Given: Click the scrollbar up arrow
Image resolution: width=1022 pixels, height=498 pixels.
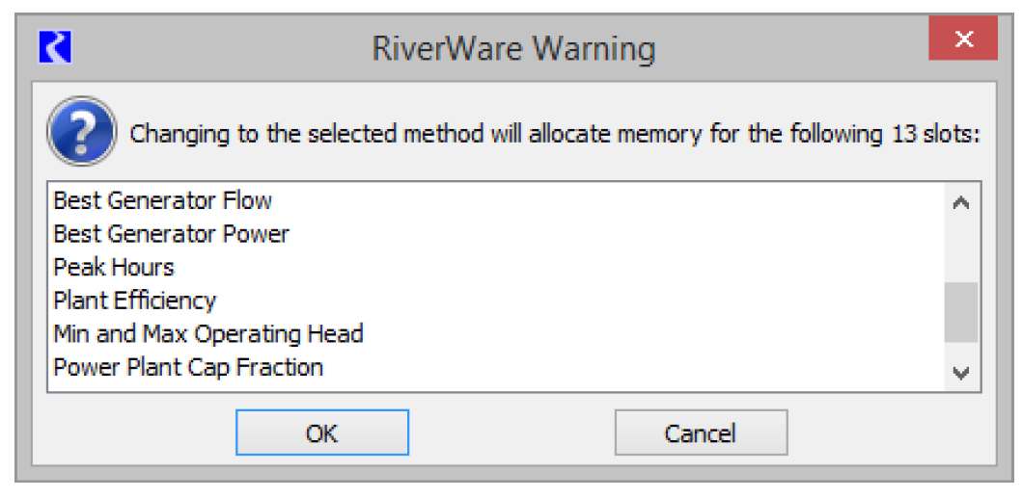Looking at the screenshot, I should click(960, 203).
